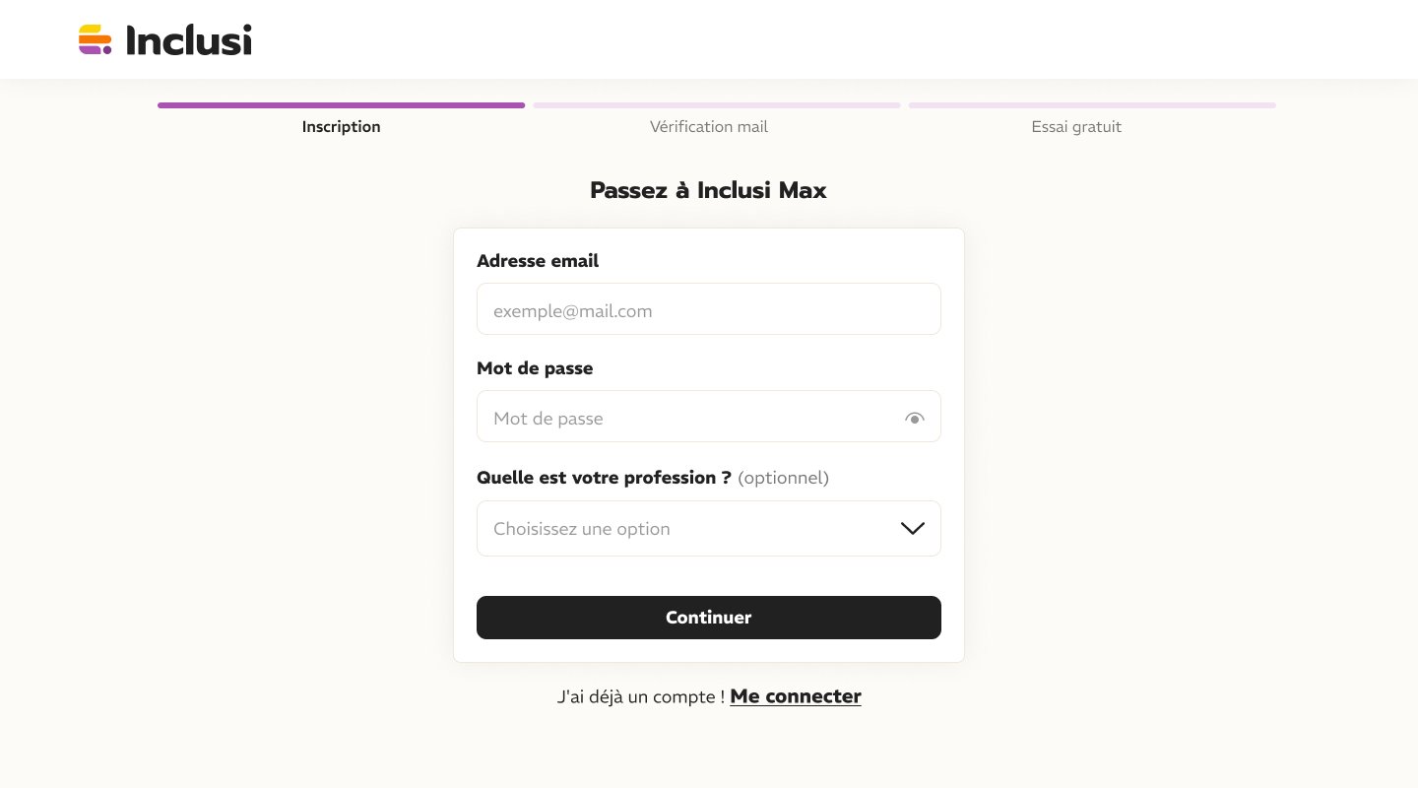Click the purple Inscription progress bar
1418x788 pixels.
341,105
